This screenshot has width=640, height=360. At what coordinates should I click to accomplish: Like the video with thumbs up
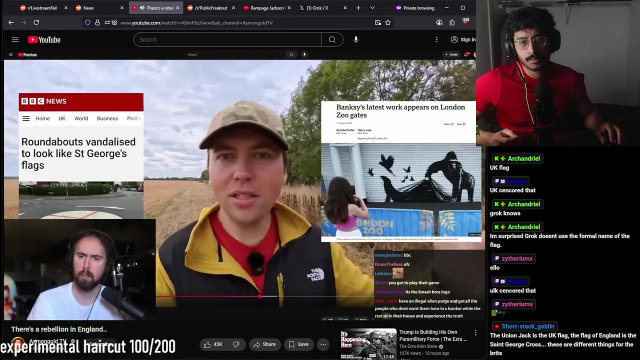pyautogui.click(x=213, y=344)
